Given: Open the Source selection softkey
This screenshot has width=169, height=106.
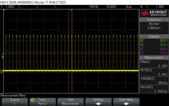Looking at the screenshot, I should 15,102.
